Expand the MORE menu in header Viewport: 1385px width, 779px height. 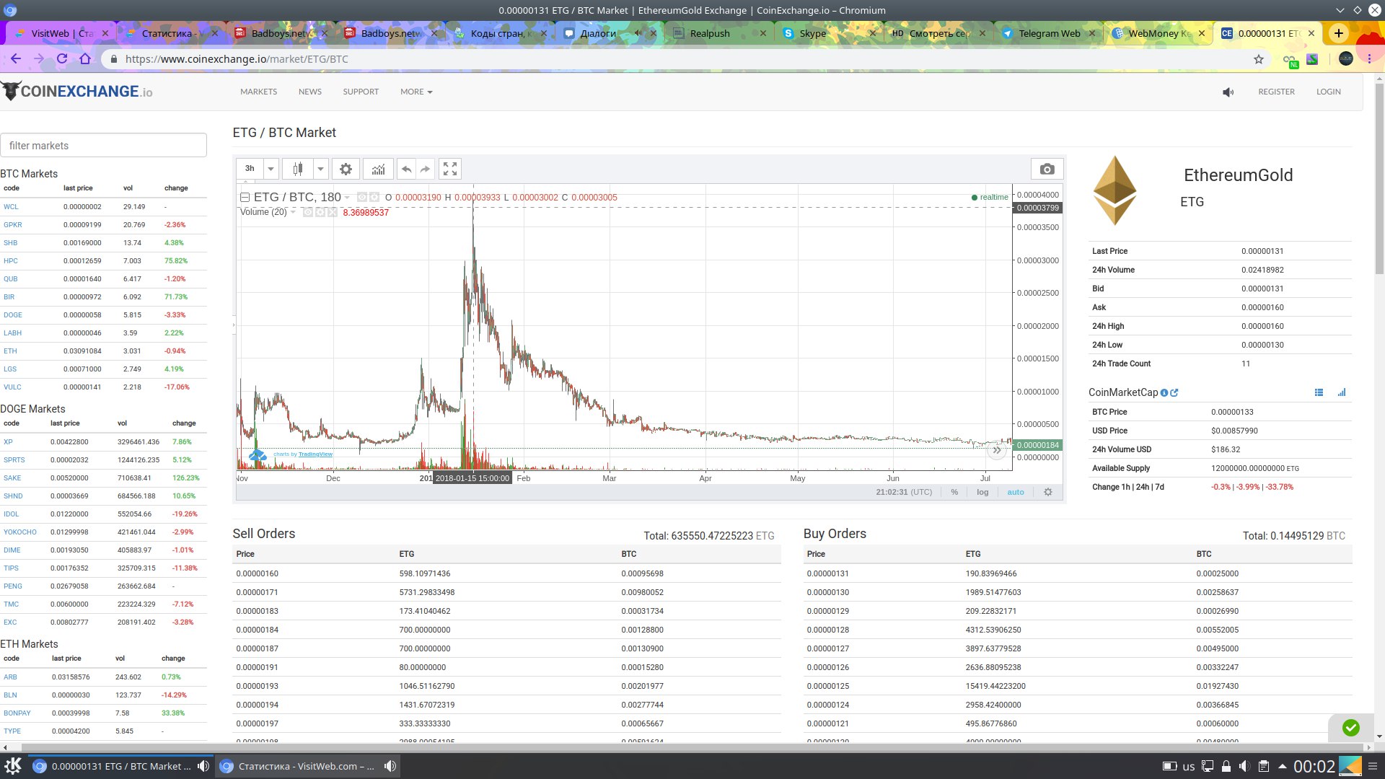point(416,92)
